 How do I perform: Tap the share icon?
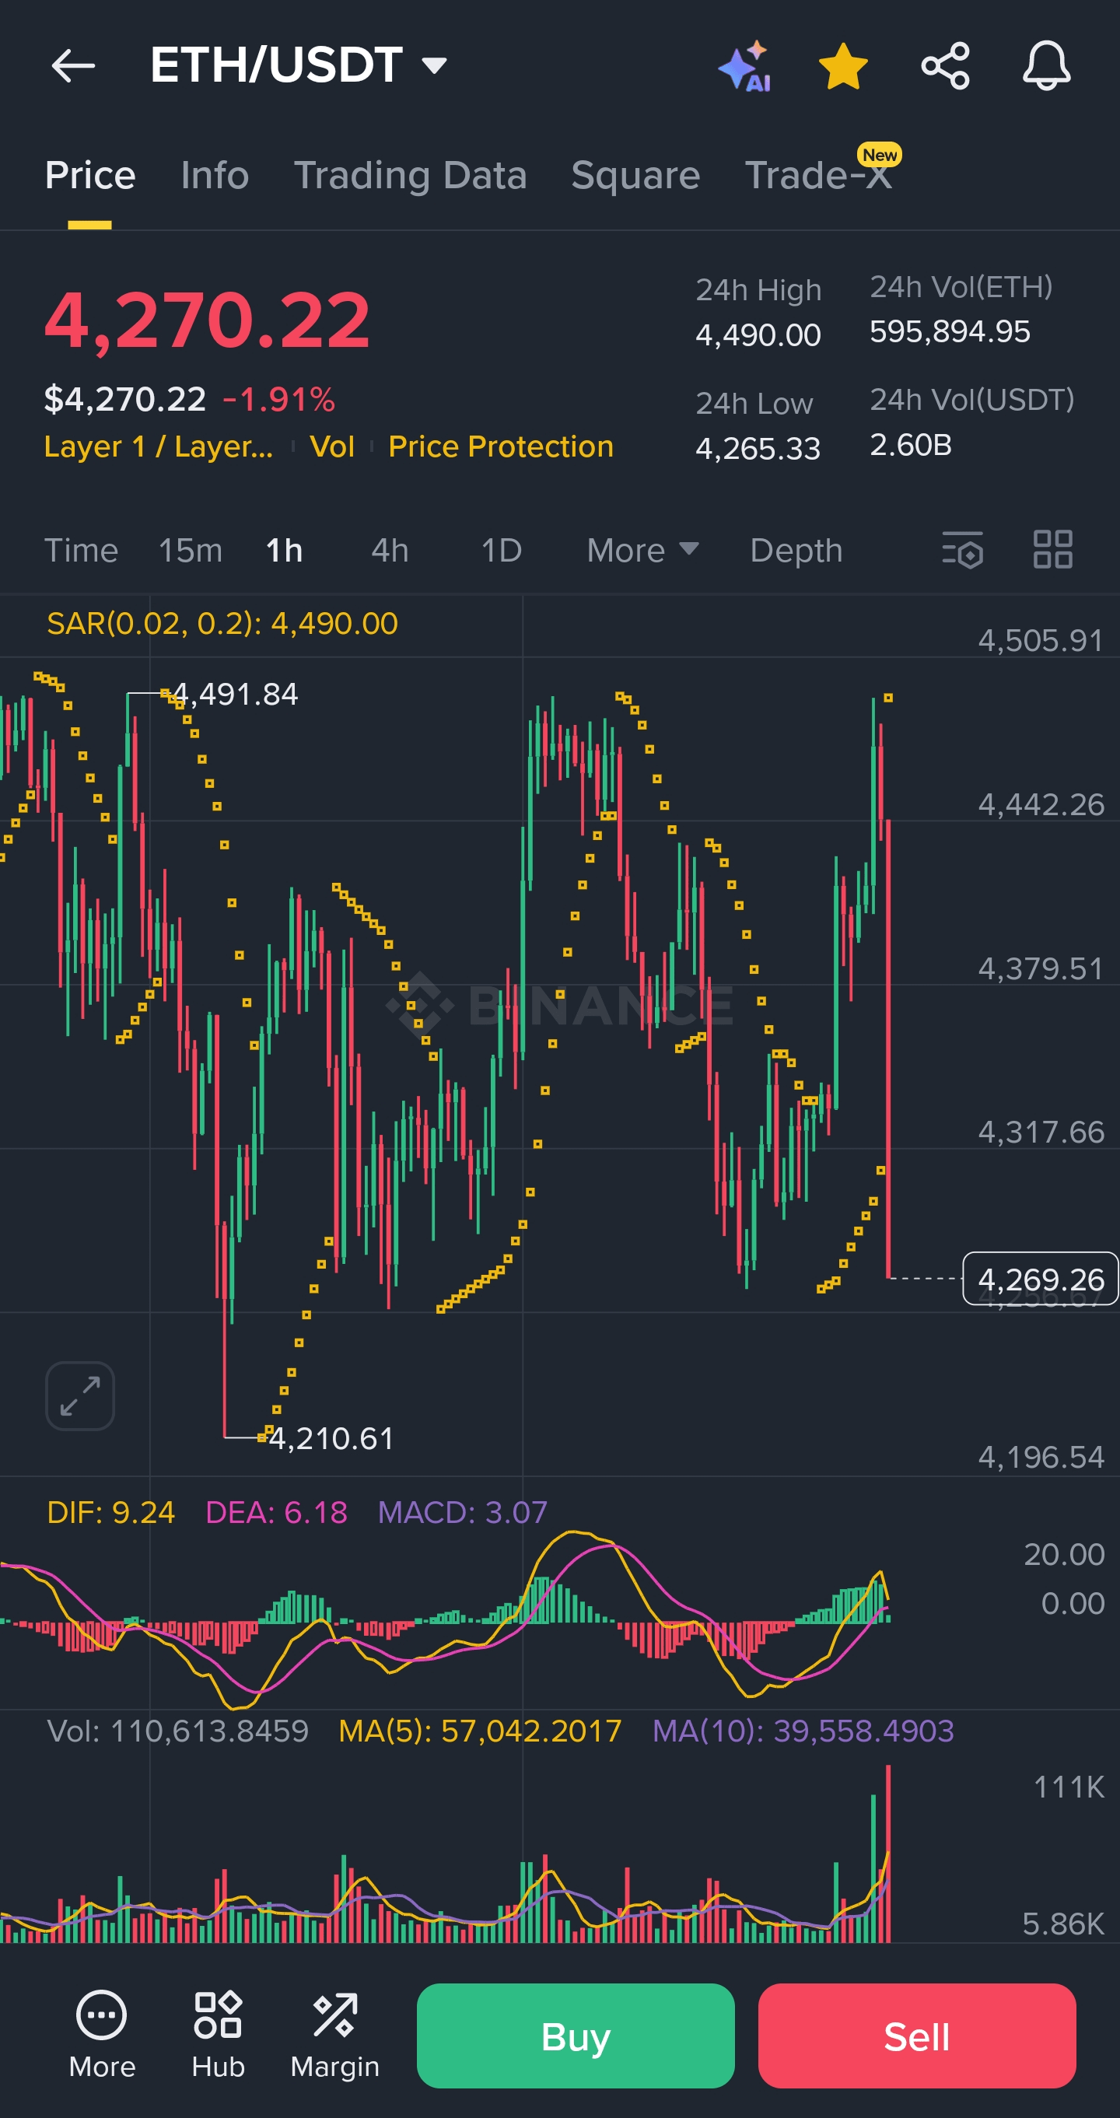click(x=946, y=66)
